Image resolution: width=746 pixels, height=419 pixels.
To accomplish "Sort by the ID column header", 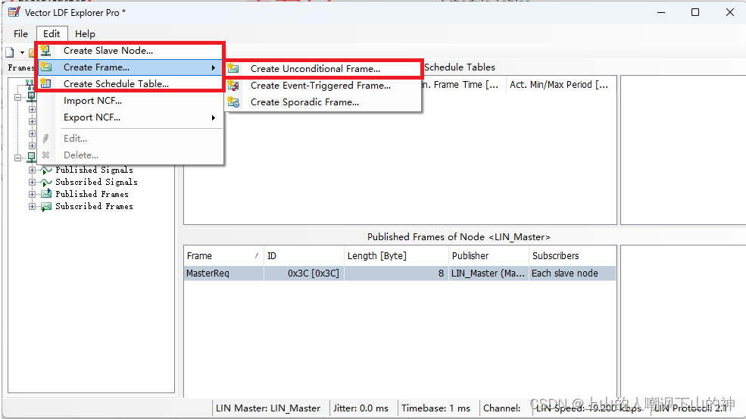I will 304,255.
